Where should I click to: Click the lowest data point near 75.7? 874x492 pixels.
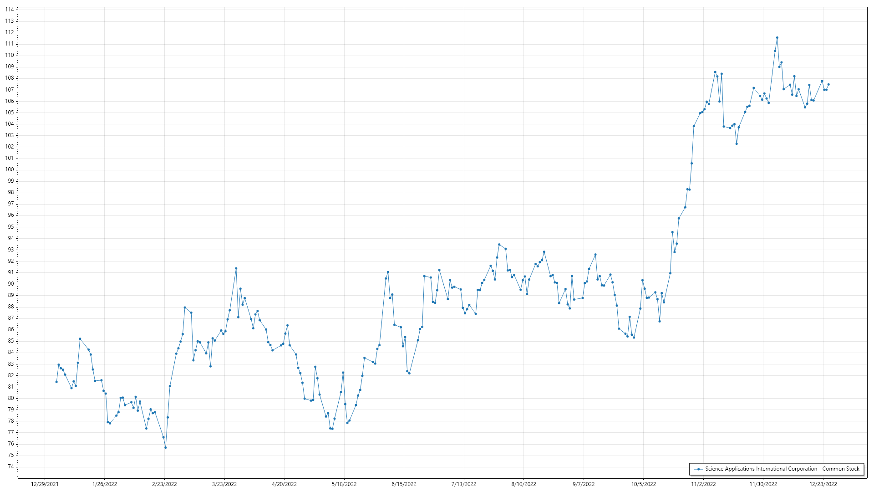point(166,447)
